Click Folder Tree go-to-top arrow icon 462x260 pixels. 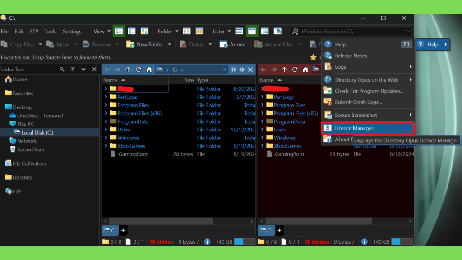[x=73, y=69]
